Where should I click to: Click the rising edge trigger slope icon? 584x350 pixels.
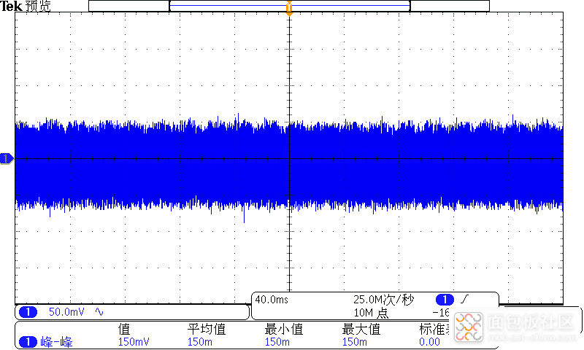coord(464,299)
